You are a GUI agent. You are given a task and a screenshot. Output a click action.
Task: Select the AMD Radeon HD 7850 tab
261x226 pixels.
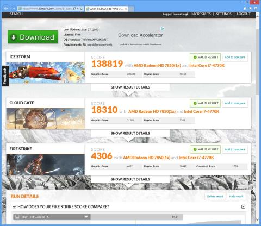tap(106, 9)
